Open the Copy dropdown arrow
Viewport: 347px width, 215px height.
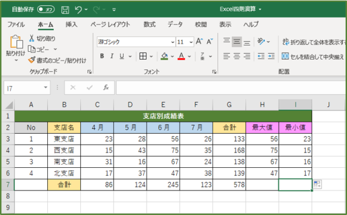[x=55, y=49]
